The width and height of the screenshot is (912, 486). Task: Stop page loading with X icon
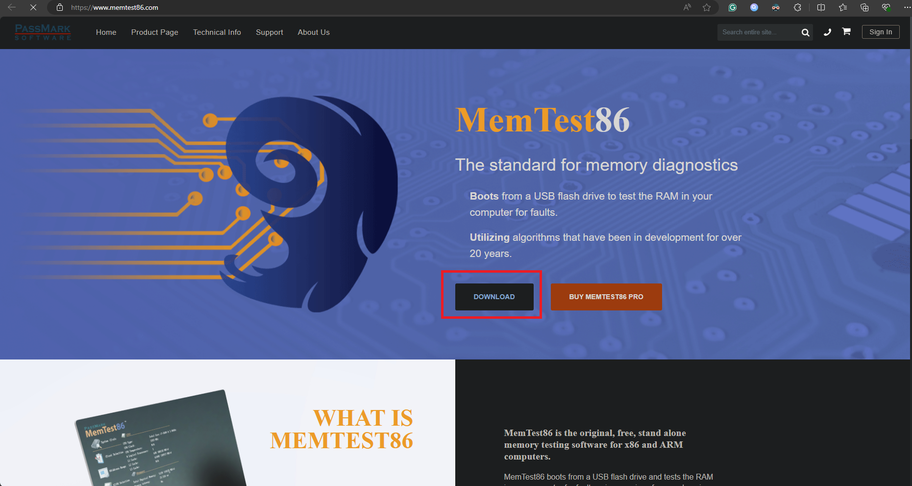pyautogui.click(x=33, y=7)
